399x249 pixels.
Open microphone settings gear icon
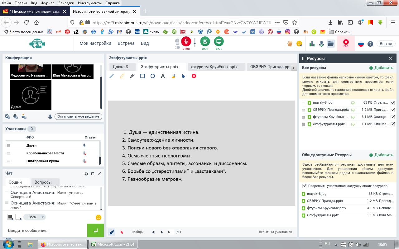pos(16,116)
